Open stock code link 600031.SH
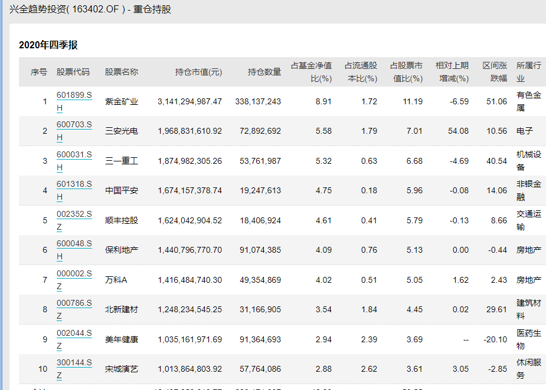The height and width of the screenshot is (390, 546). coord(74,161)
